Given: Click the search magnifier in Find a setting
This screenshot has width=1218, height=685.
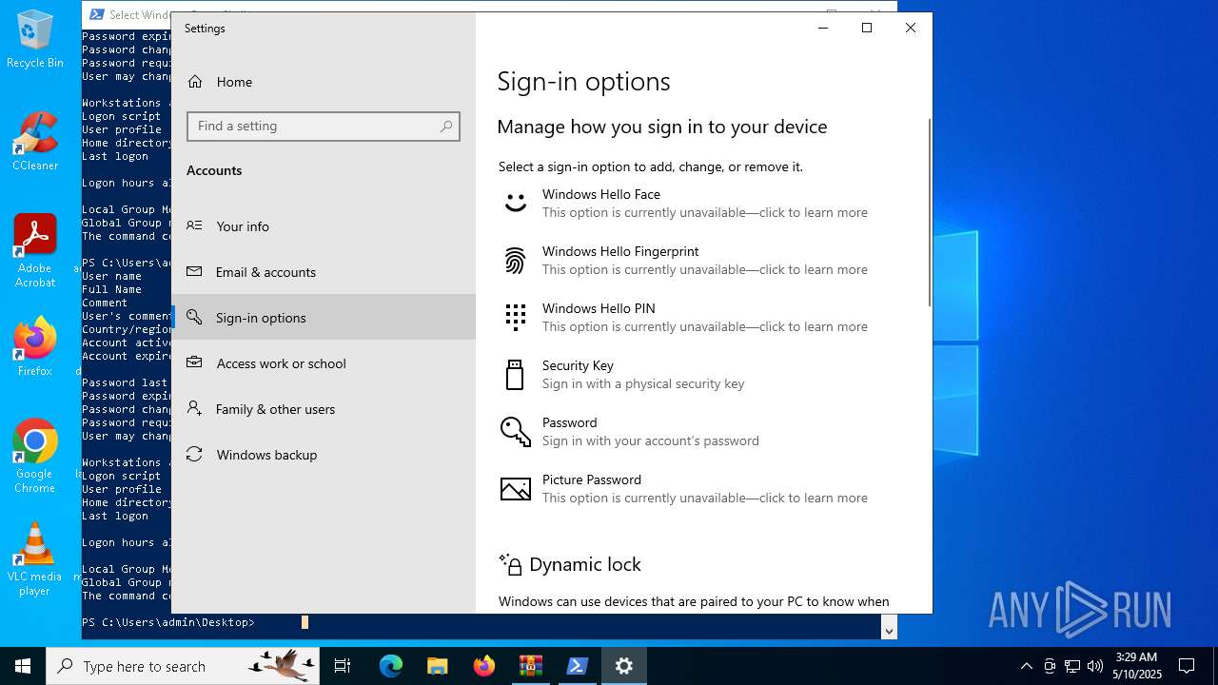Looking at the screenshot, I should pyautogui.click(x=446, y=127).
